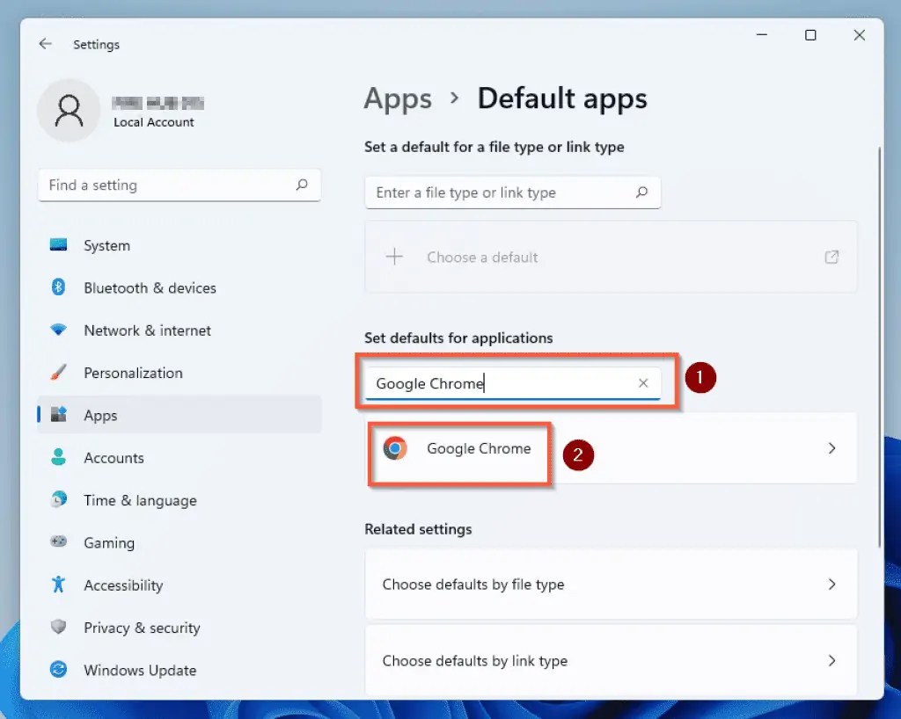Close the Settings window
The image size is (901, 719).
pos(859,35)
